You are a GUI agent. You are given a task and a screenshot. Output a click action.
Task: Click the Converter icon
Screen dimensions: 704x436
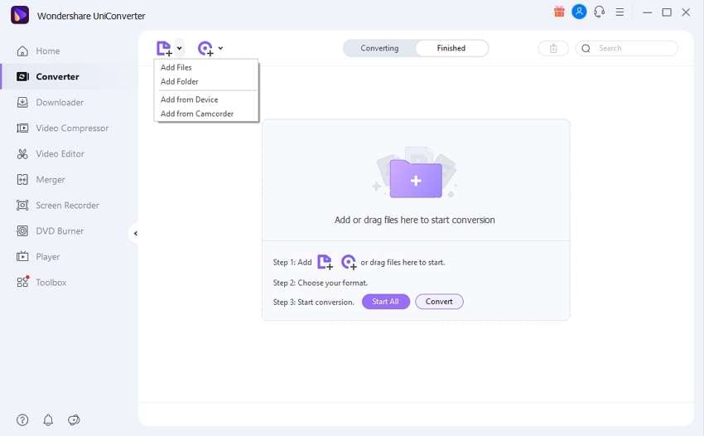pyautogui.click(x=22, y=77)
